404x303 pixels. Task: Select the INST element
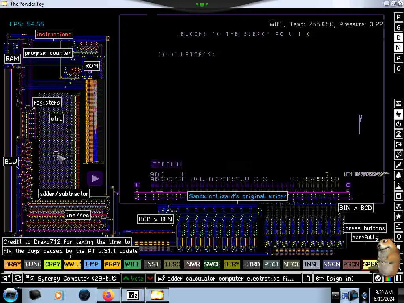pyautogui.click(x=152, y=264)
